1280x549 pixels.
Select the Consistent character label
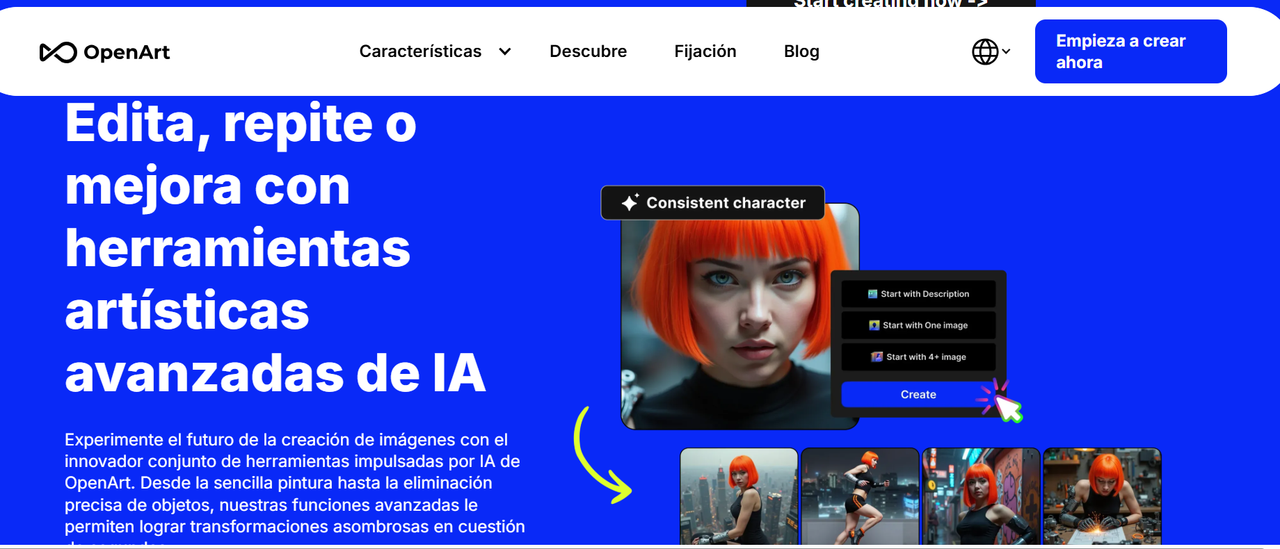coord(726,203)
